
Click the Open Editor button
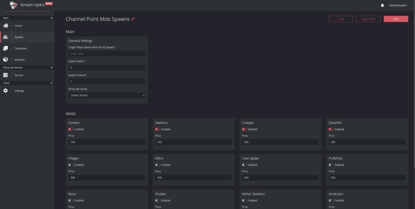368,19
